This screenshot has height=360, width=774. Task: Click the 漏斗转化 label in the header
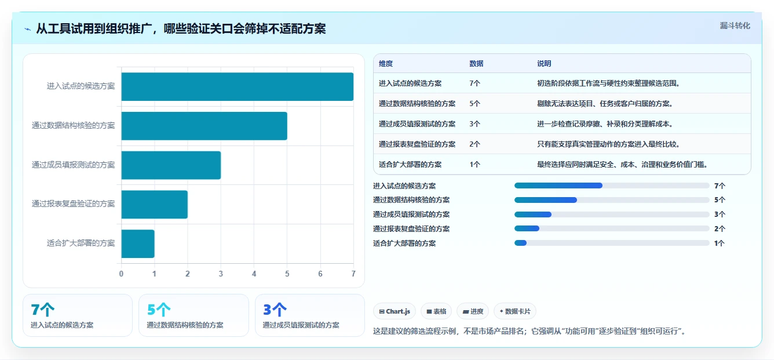click(x=735, y=26)
